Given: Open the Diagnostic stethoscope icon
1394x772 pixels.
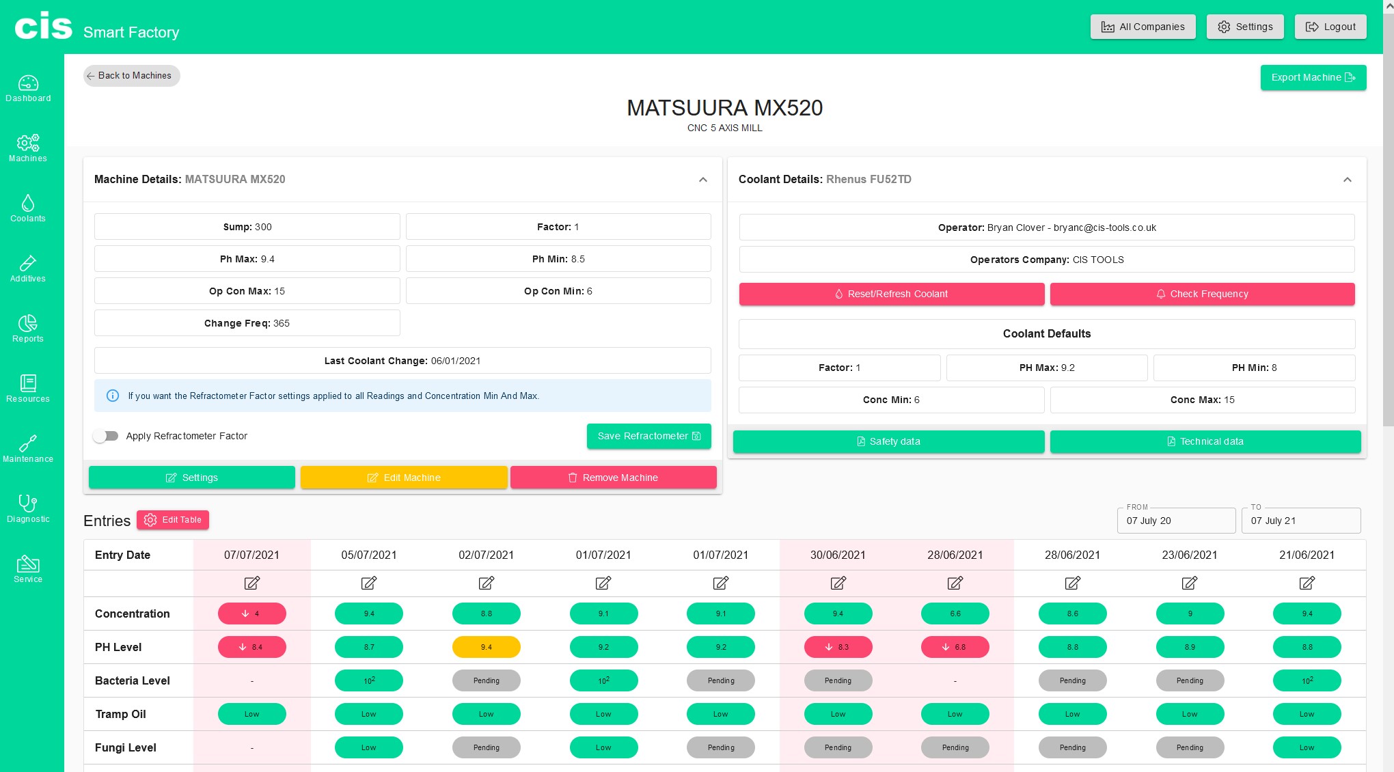Looking at the screenshot, I should (28, 504).
